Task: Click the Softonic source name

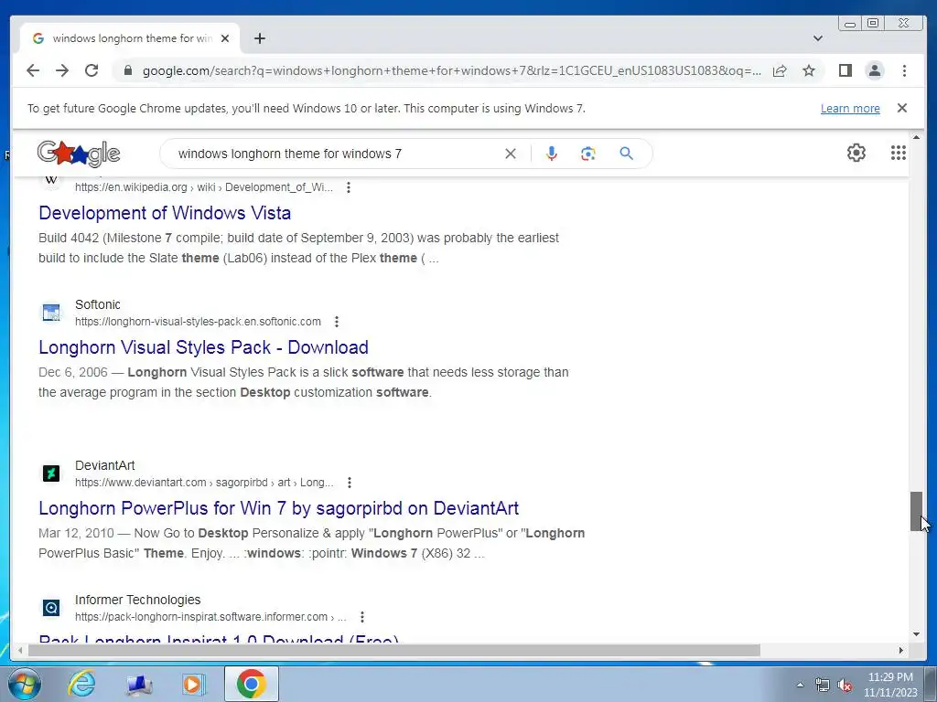Action: pos(98,304)
